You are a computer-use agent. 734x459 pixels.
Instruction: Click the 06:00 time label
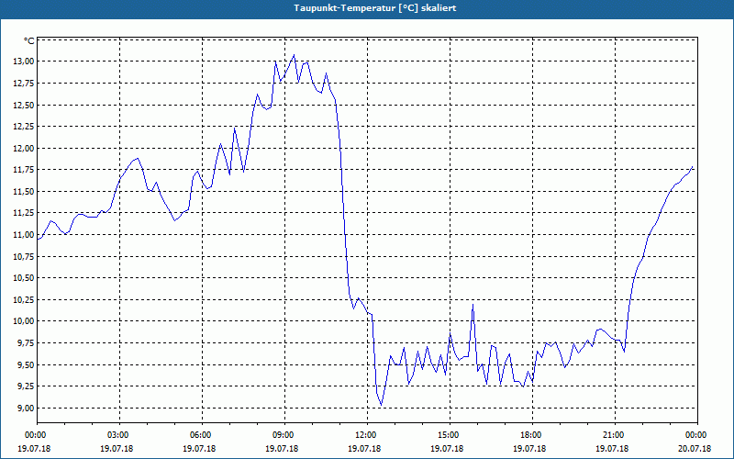(x=202, y=435)
